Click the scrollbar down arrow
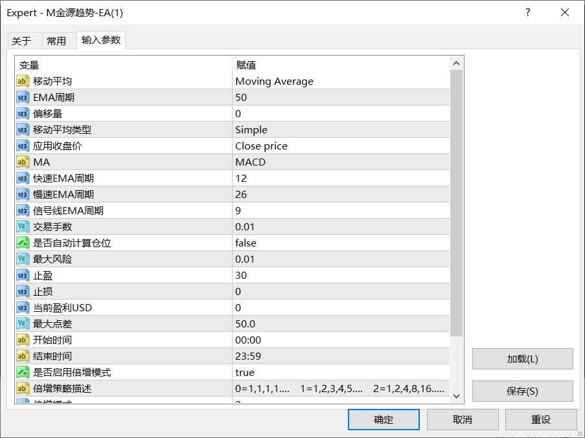 (456, 396)
